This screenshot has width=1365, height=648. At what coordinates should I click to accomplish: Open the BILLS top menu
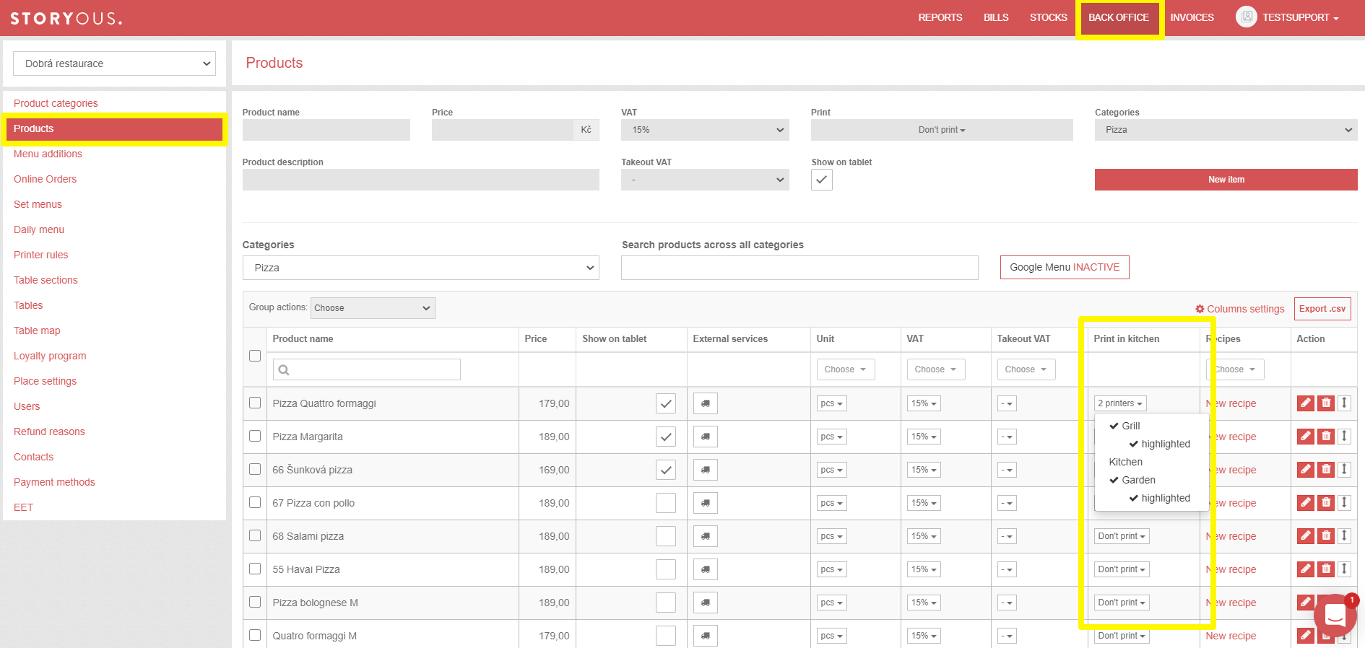996,17
